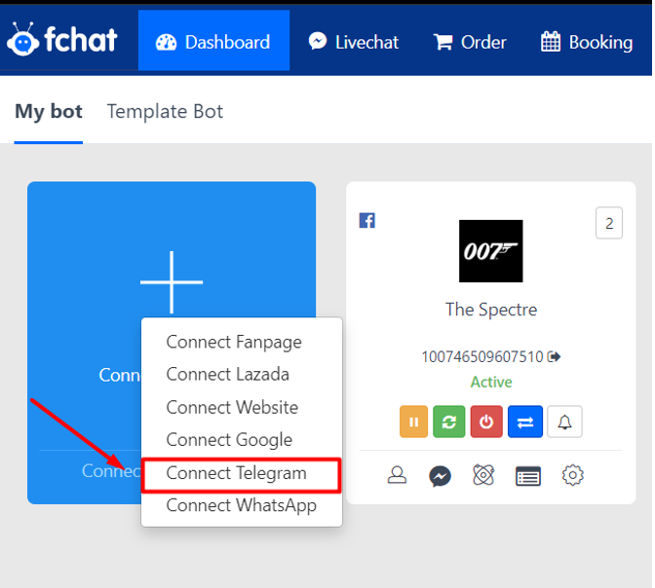Image resolution: width=655 pixels, height=588 pixels.
Task: Click the large plus add-bot icon
Action: (x=172, y=282)
